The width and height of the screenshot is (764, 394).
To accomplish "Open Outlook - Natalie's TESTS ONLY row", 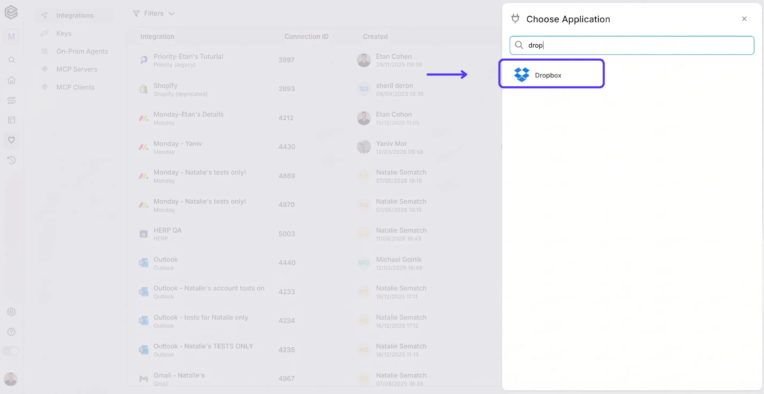I will tap(314, 350).
